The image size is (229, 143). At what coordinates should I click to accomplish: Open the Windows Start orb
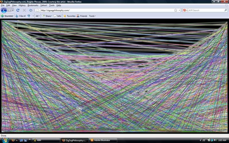(x=5, y=140)
